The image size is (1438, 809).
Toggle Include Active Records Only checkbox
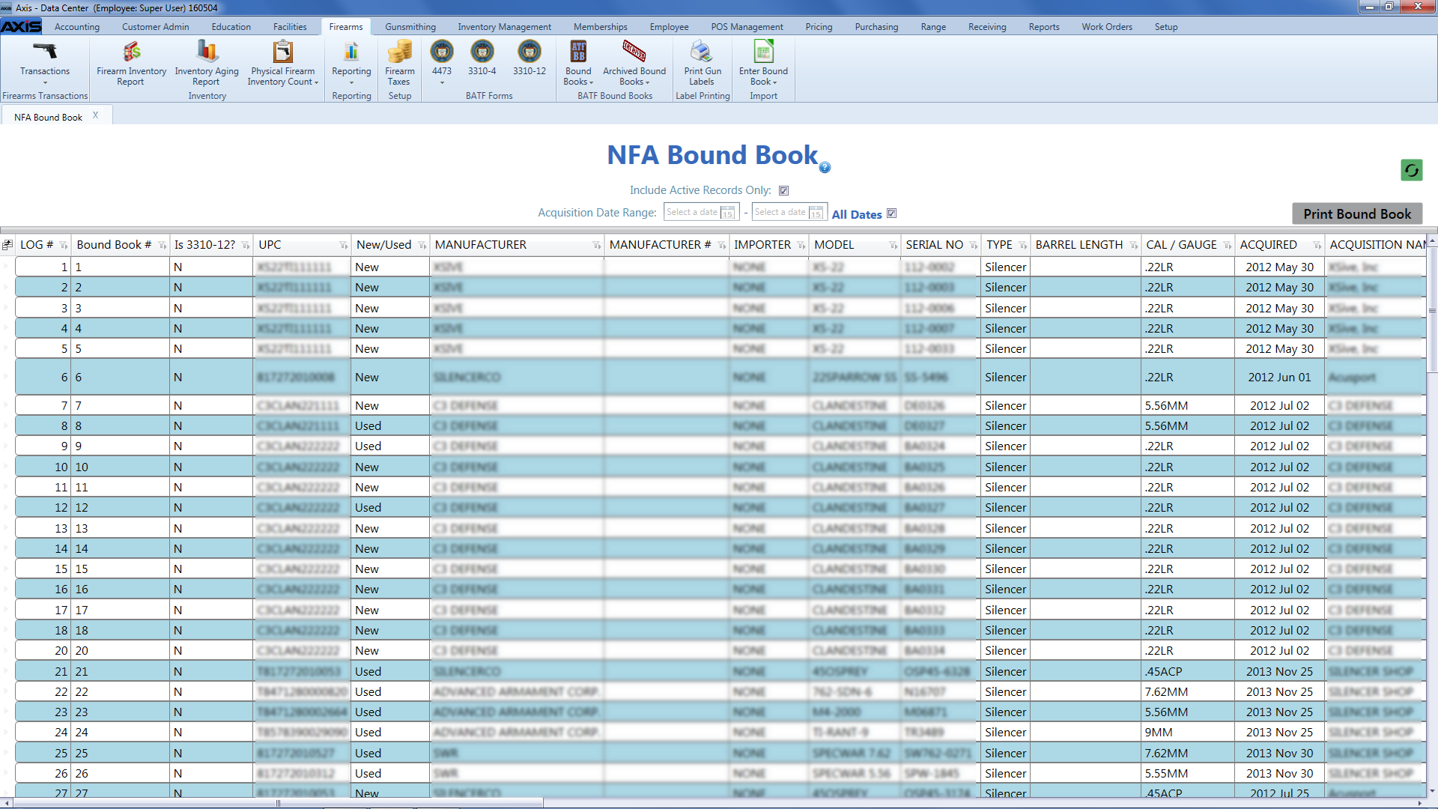coord(783,191)
